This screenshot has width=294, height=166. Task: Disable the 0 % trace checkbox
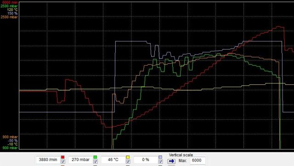pos(160,161)
